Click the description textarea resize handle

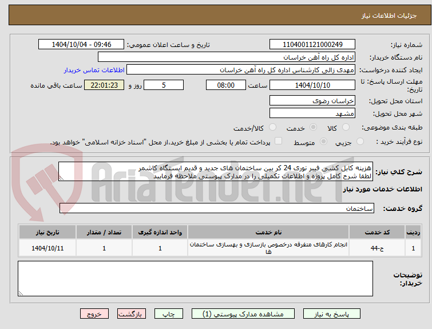click(61, 178)
